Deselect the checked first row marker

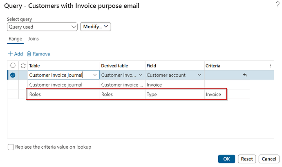[13, 75]
